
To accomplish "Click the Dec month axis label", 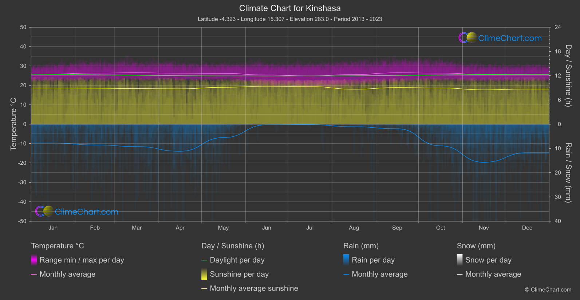I will (527, 228).
